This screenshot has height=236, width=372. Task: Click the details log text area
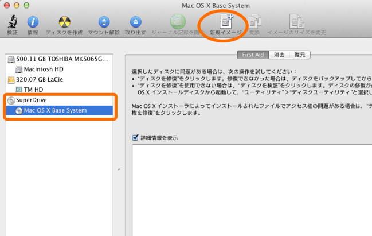coord(252,190)
